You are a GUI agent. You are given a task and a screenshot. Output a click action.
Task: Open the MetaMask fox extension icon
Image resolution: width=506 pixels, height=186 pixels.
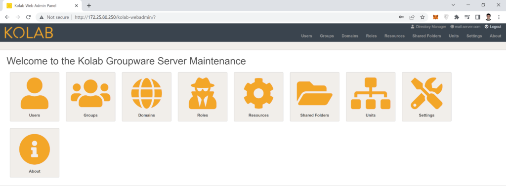coord(435,17)
